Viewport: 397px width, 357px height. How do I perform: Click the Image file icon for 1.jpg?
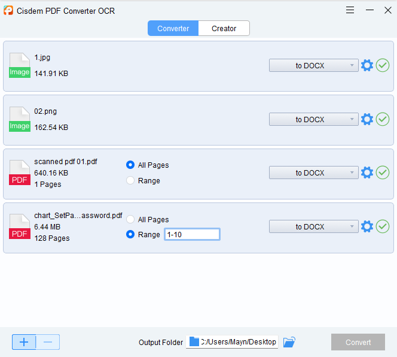tap(20, 65)
